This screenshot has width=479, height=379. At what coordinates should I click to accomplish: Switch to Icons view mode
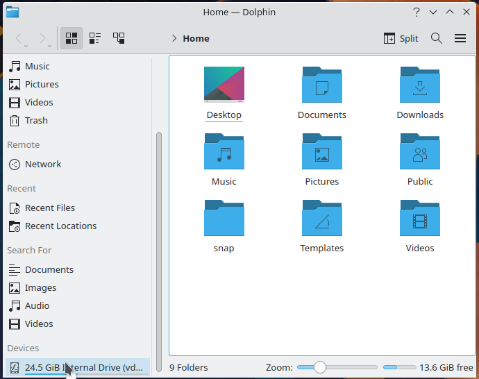tap(71, 38)
